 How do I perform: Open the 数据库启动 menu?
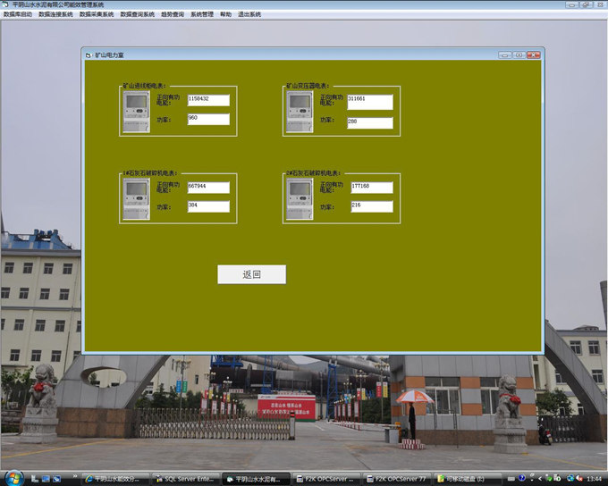coord(18,14)
